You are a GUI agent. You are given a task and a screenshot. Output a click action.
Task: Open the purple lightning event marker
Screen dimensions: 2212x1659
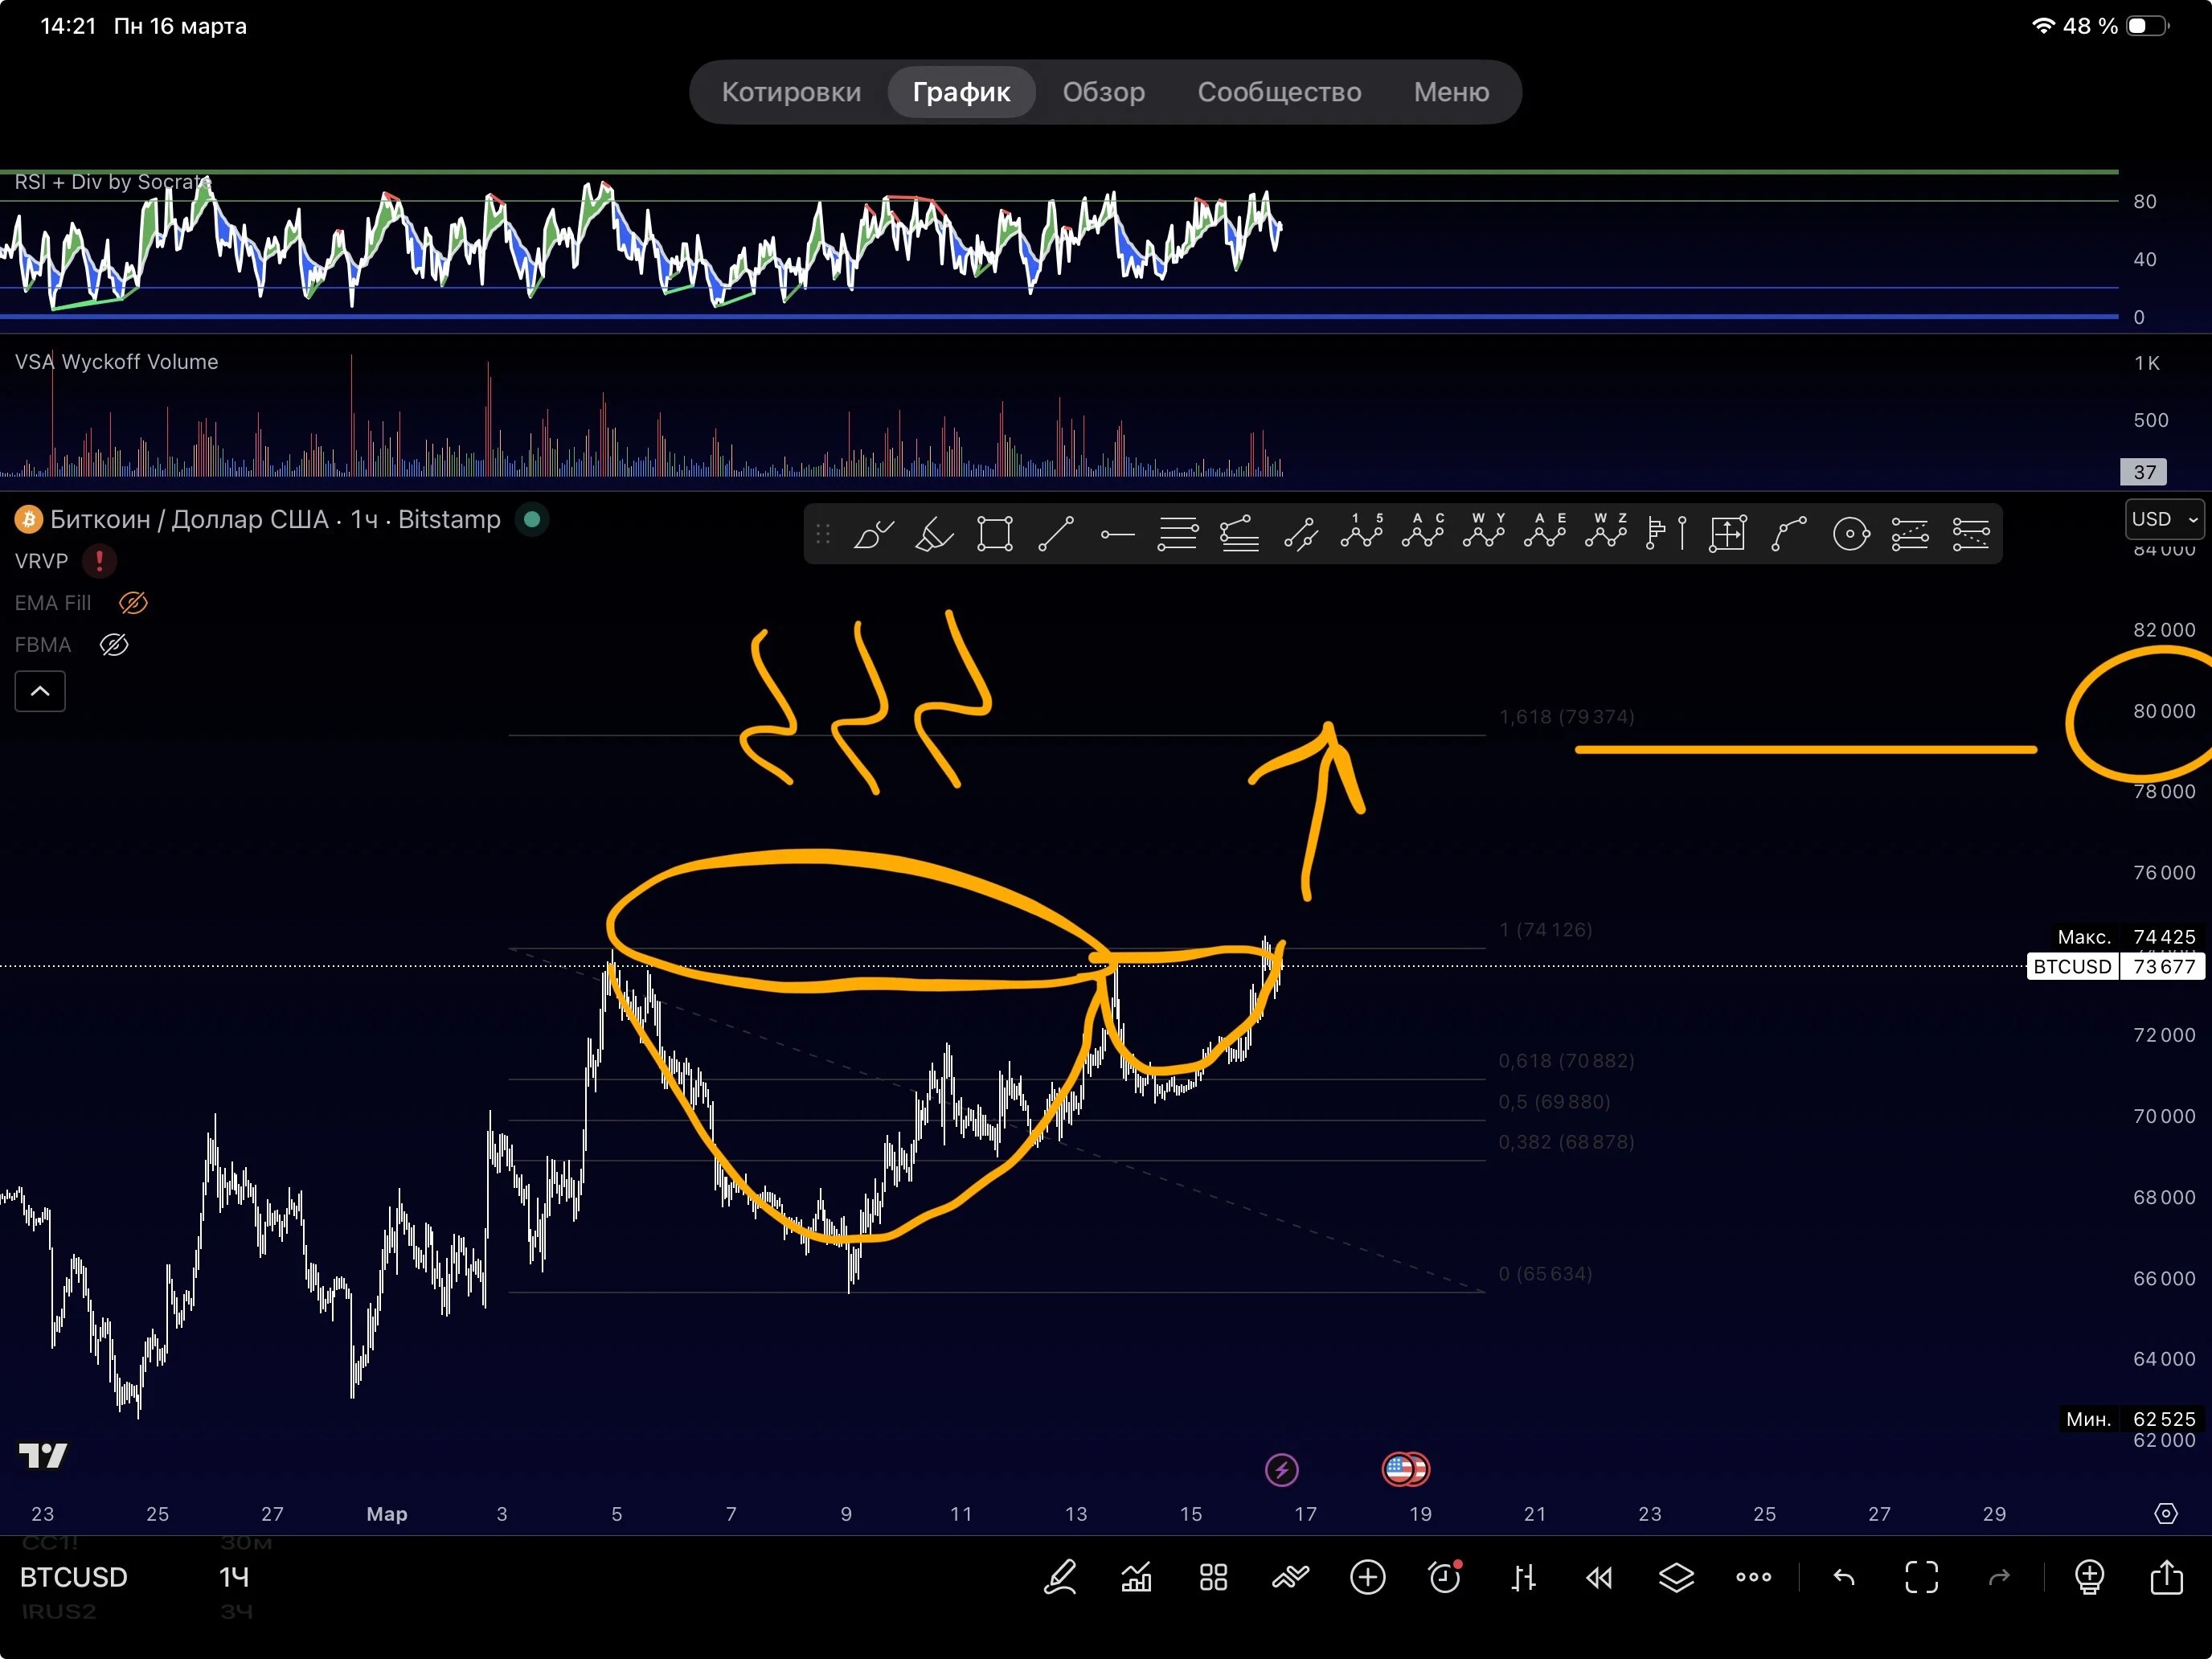1282,1470
